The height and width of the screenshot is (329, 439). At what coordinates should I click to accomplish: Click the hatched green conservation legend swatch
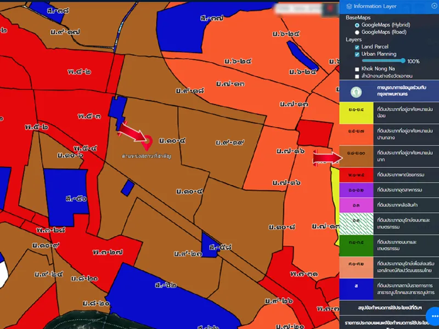click(356, 221)
